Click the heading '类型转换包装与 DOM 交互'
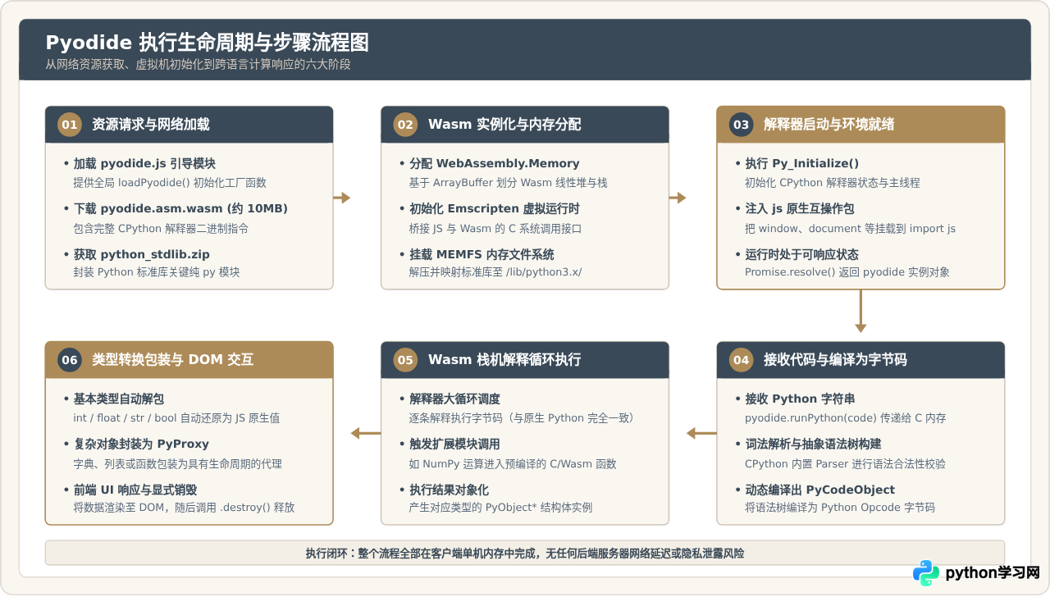 pyautogui.click(x=173, y=360)
